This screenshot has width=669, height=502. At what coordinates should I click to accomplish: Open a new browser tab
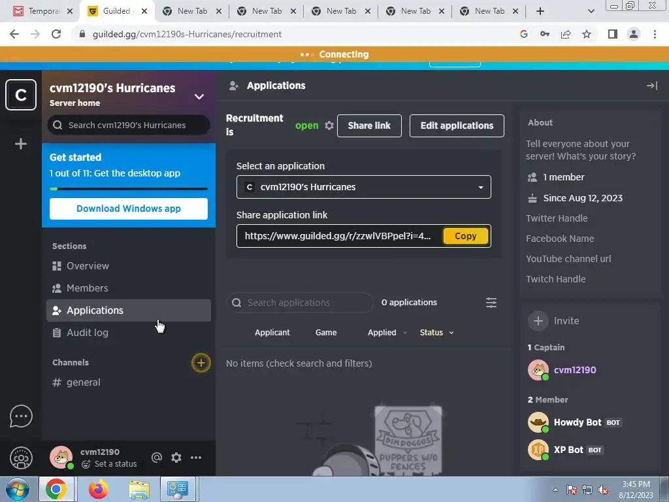(x=540, y=11)
